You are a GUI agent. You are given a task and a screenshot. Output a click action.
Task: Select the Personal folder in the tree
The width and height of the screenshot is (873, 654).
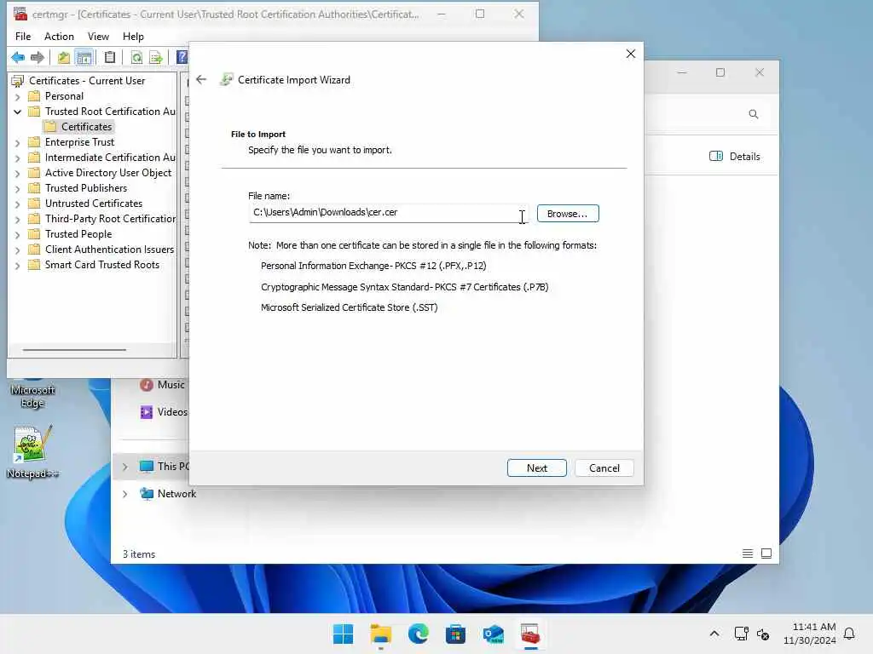(x=64, y=96)
